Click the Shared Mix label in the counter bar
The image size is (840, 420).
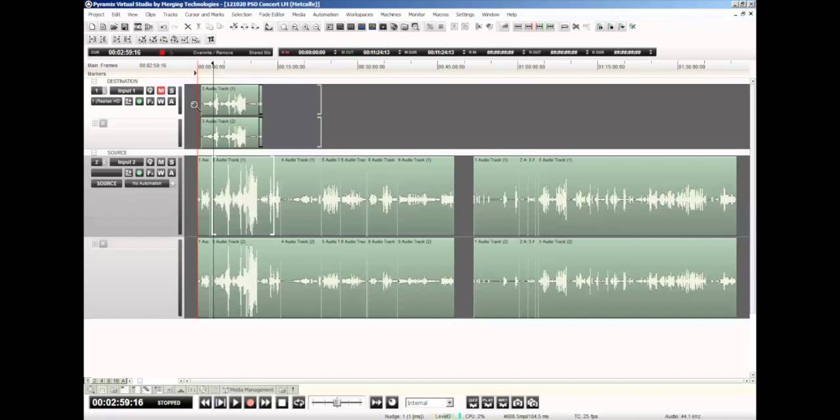pyautogui.click(x=260, y=52)
